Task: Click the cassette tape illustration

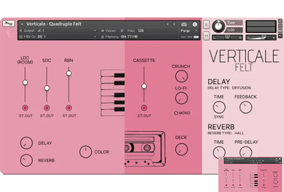Action: pos(145,149)
